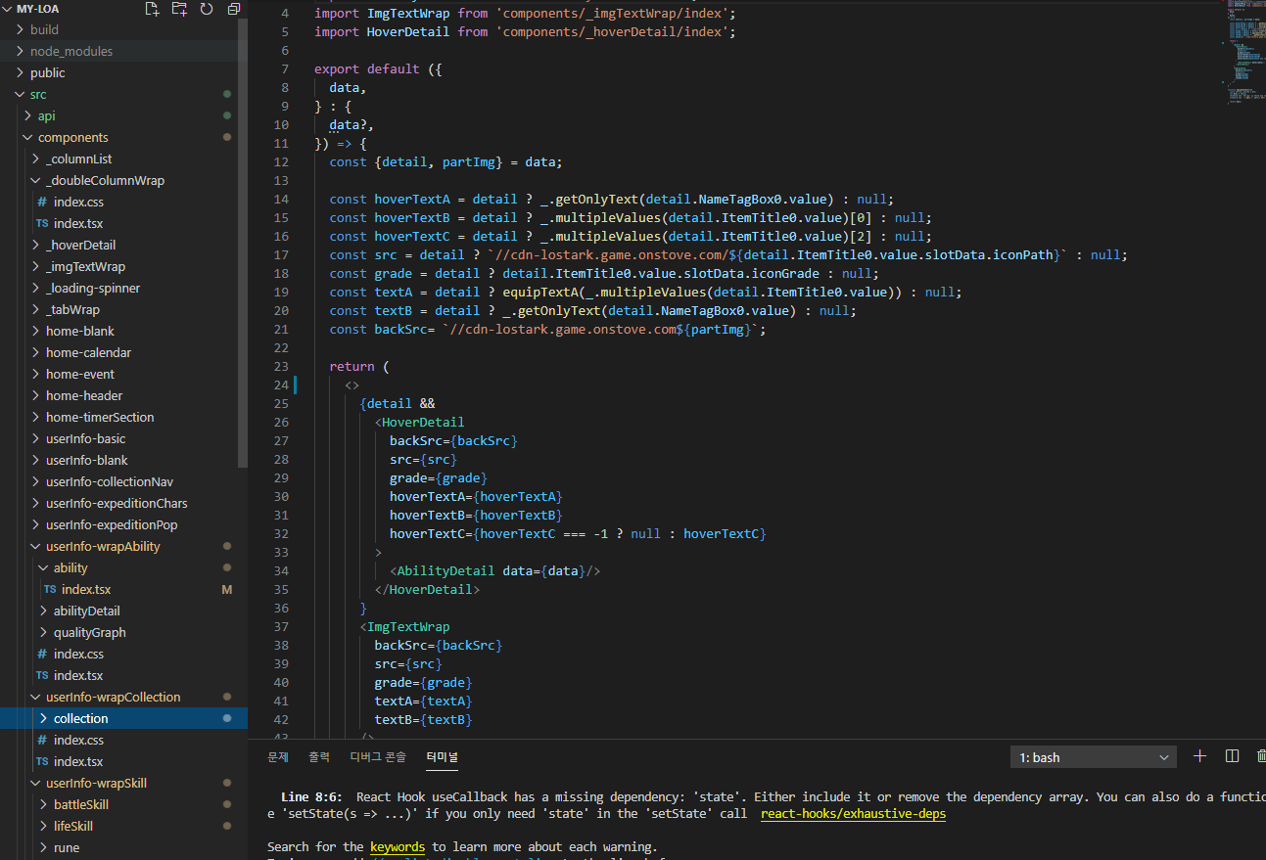Collapse the _doubleColumnWrap folder

point(121,180)
